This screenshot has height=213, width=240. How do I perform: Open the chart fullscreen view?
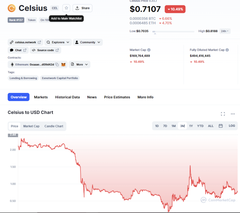click(x=223, y=114)
